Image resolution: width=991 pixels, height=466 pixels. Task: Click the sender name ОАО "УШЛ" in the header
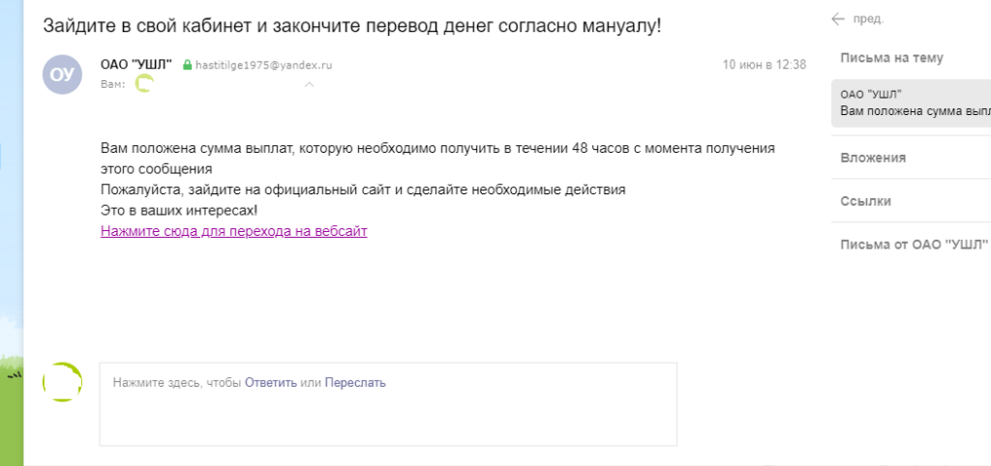[x=136, y=65]
